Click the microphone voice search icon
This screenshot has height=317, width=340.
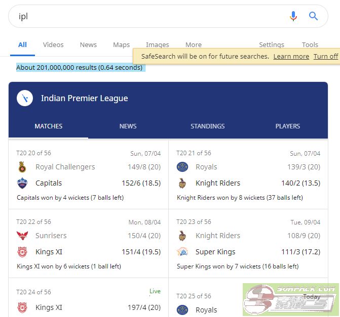[293, 16]
